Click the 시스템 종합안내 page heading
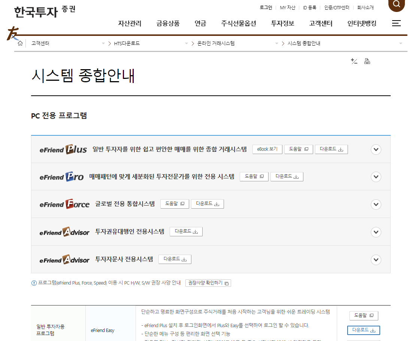Screen dimensions: 412x341 click(83, 76)
